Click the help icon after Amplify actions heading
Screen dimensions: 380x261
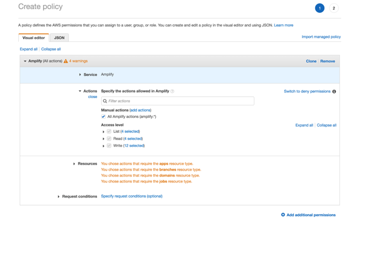[172, 91]
